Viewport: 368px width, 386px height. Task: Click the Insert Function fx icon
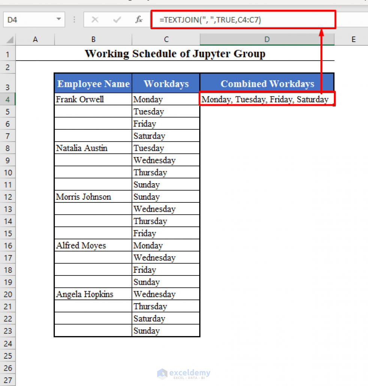tap(139, 19)
